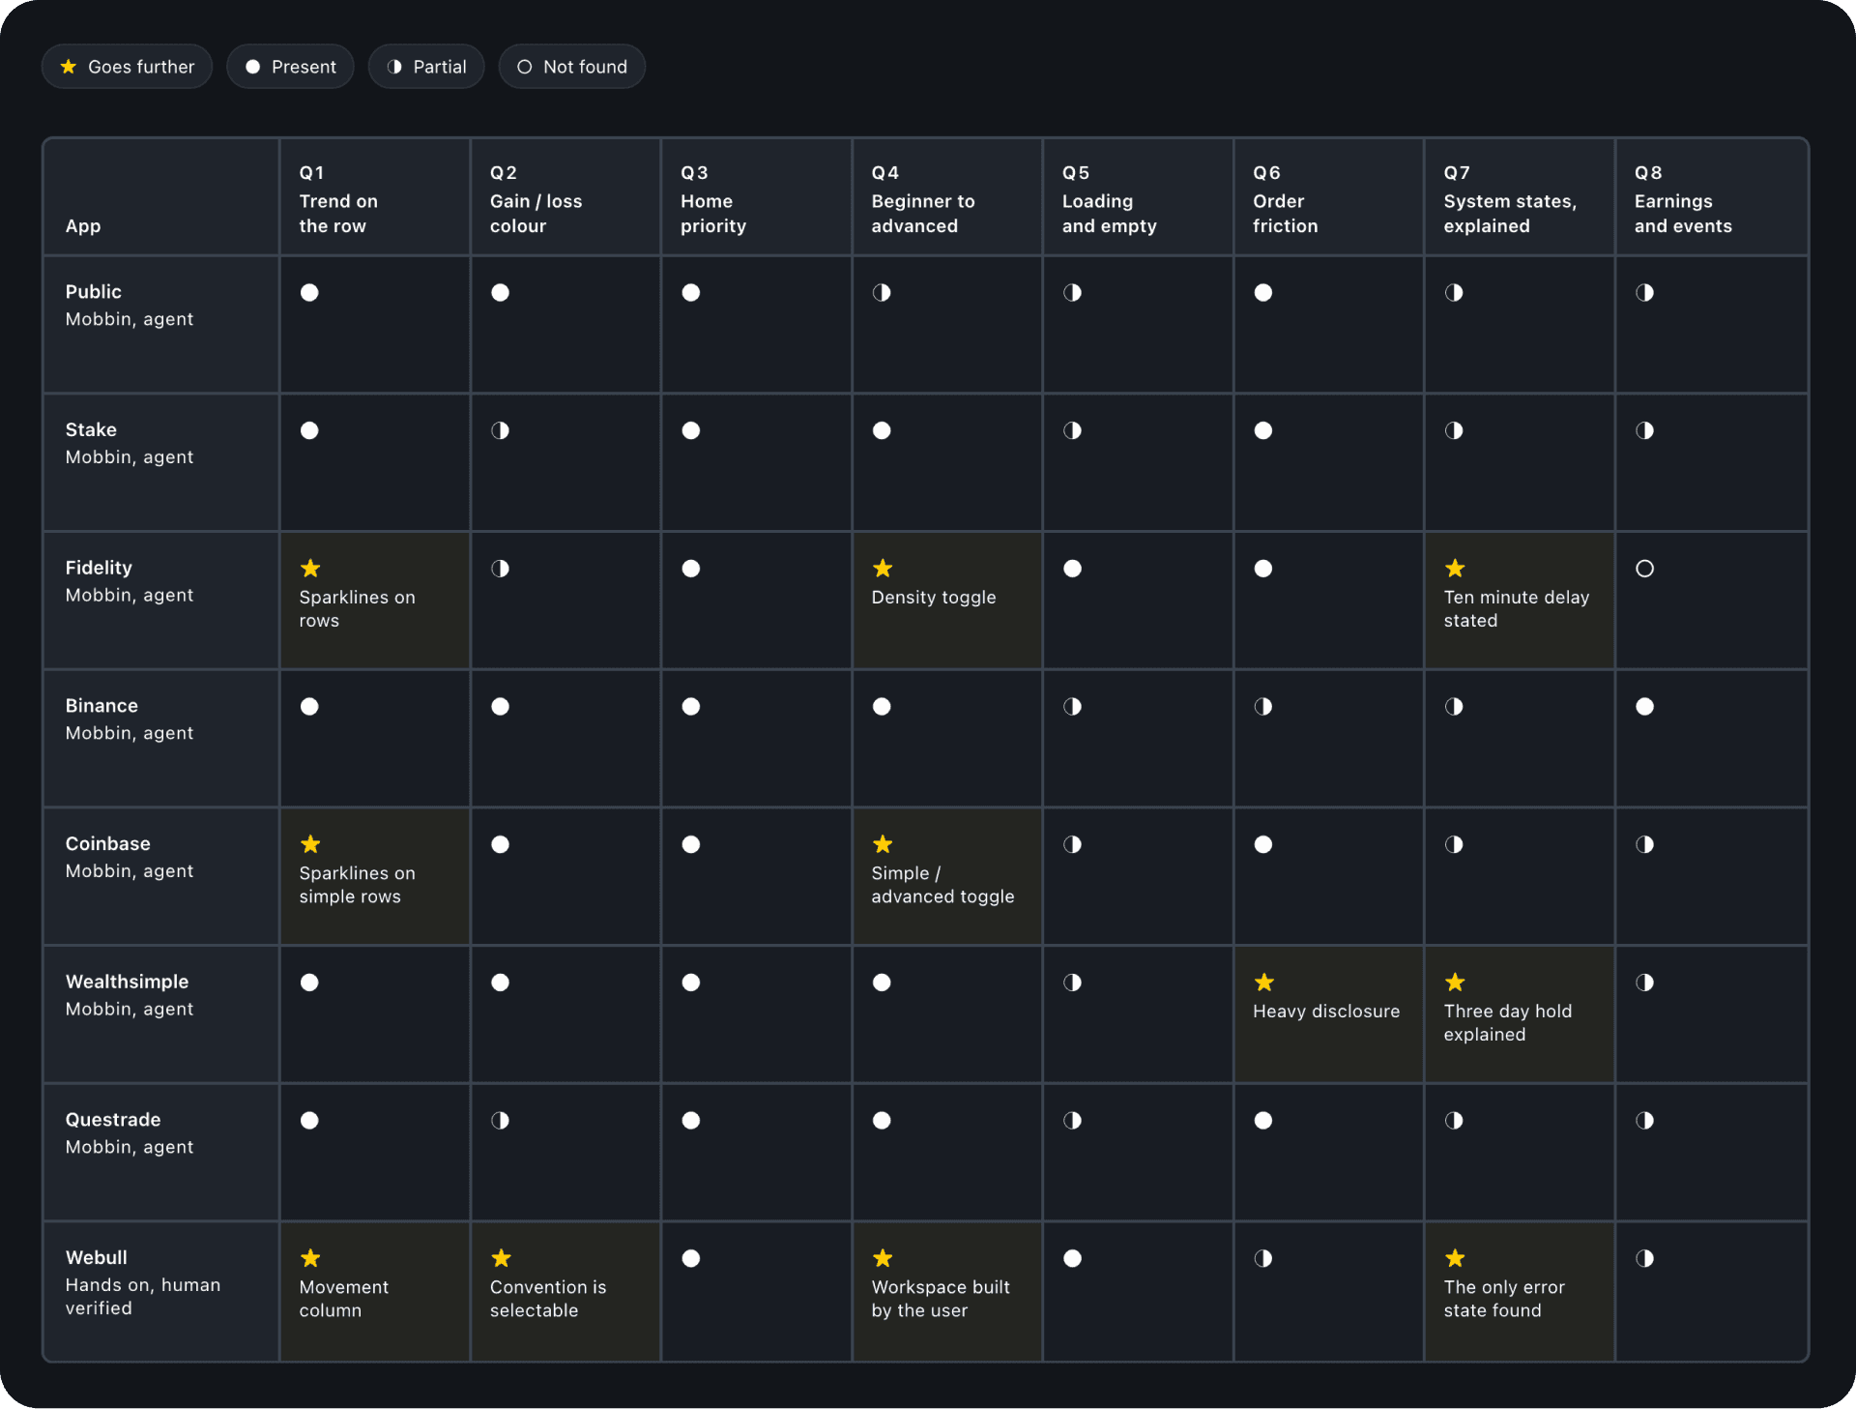Select the 'Wealthsimple' app row label
This screenshot has width=1856, height=1409.
(128, 982)
